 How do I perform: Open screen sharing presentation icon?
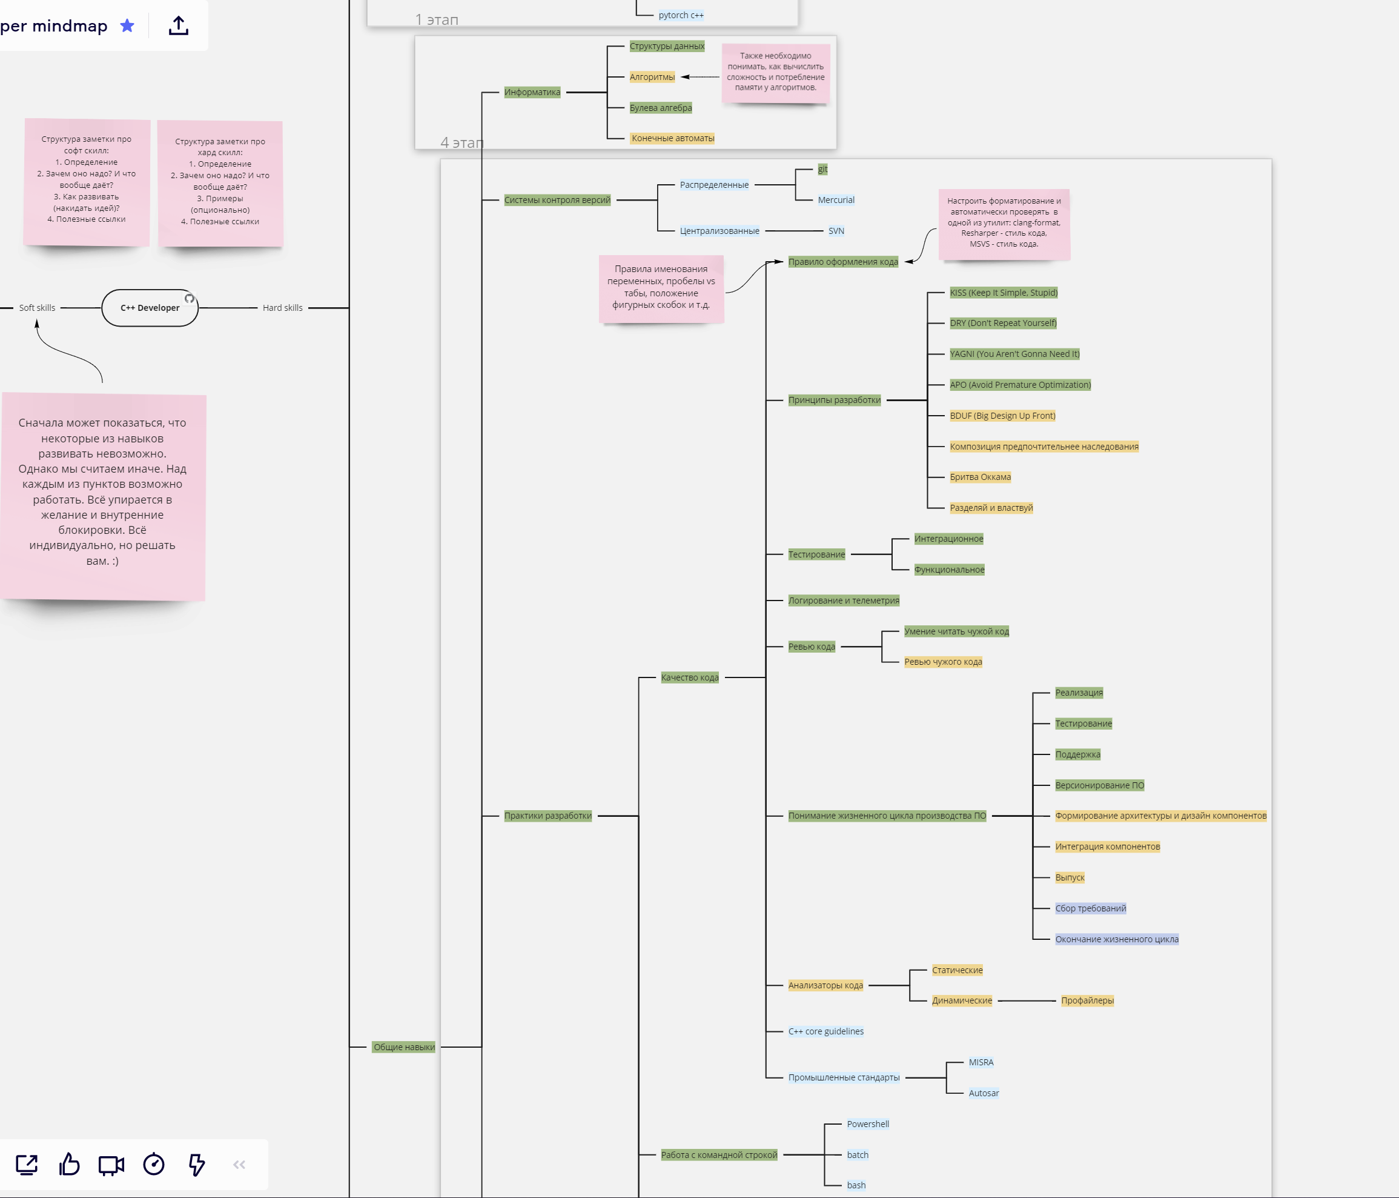27,1164
